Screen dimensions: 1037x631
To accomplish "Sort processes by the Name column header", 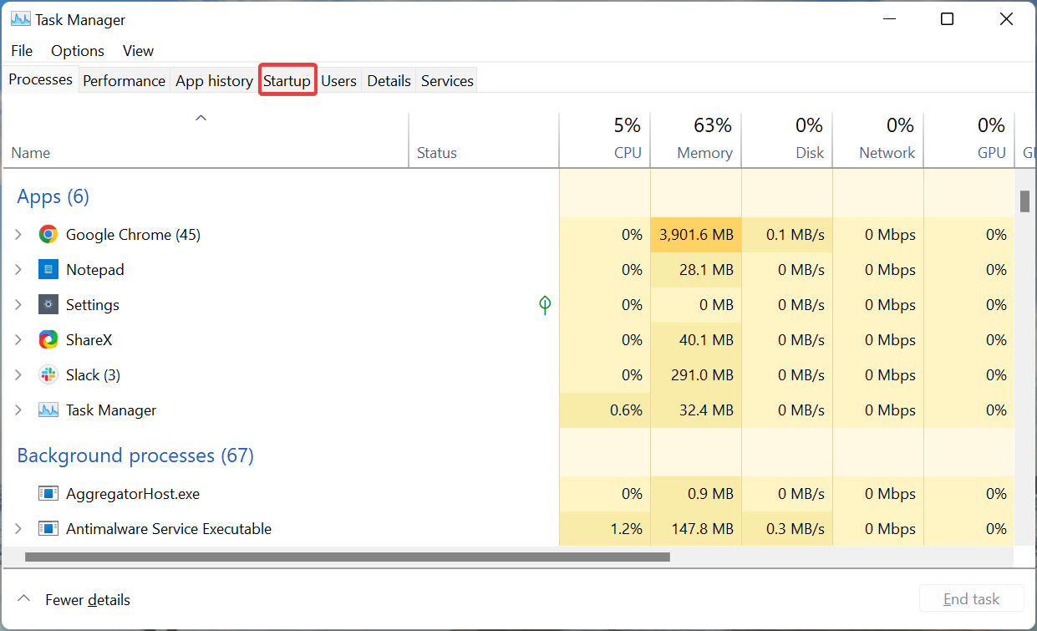I will (31, 152).
